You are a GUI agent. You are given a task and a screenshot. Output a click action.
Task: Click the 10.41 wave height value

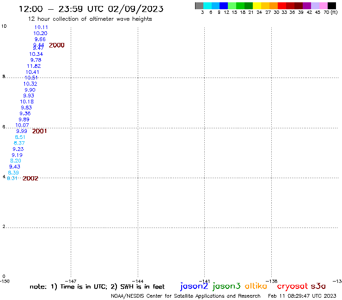coord(32,72)
